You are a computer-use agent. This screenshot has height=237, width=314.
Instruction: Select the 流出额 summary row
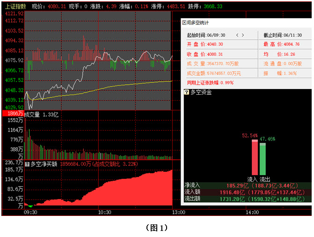(x=247, y=199)
